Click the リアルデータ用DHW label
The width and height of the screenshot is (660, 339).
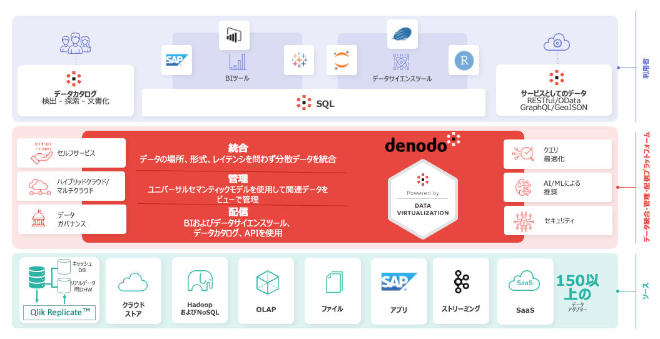83,286
